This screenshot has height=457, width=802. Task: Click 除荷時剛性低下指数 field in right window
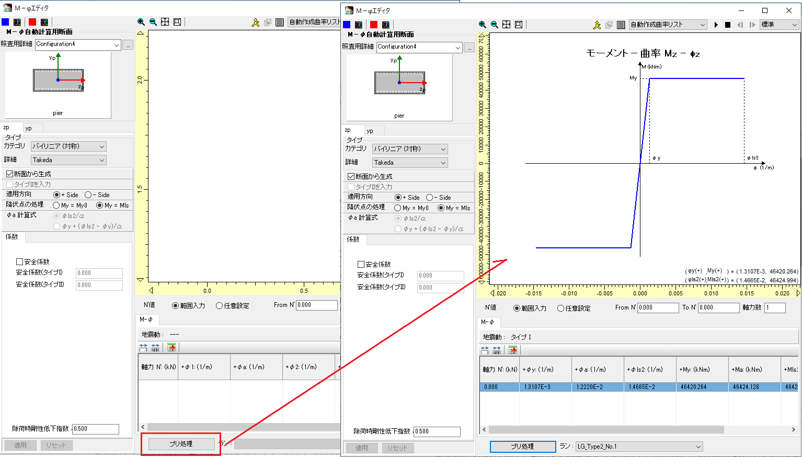tap(437, 432)
